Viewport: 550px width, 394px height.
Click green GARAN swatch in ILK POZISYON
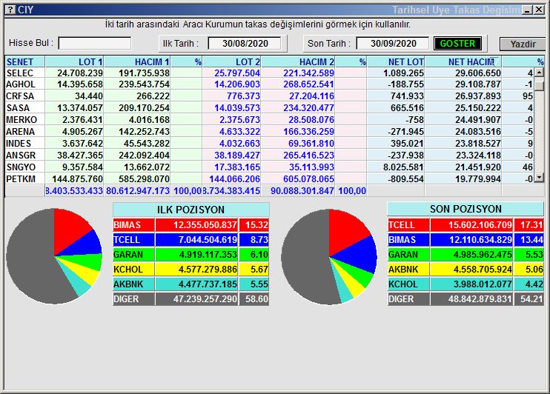pos(133,255)
